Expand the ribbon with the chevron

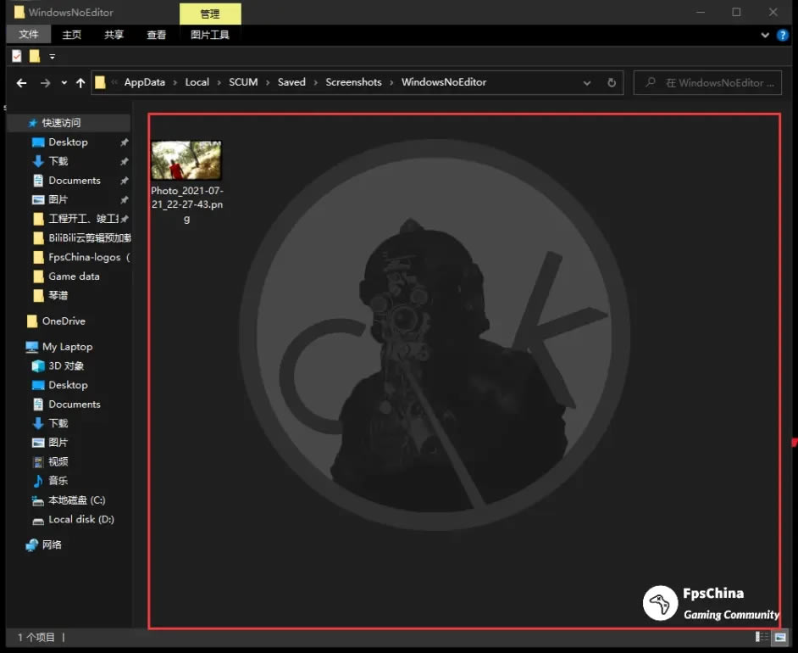766,35
